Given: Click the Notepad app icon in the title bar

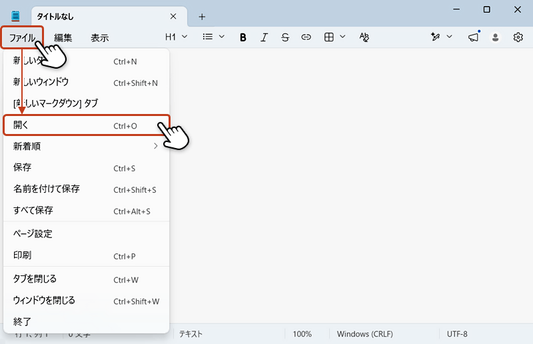Looking at the screenshot, I should pos(15,16).
